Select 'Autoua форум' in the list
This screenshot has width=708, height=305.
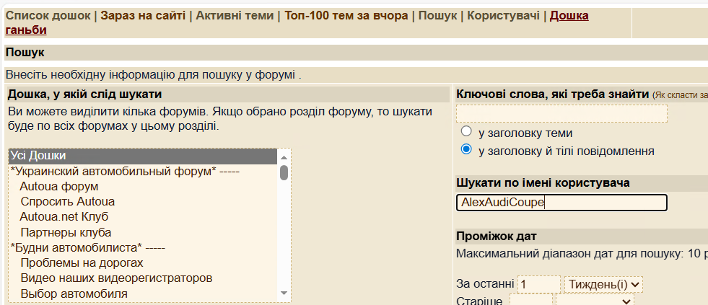[x=58, y=186]
